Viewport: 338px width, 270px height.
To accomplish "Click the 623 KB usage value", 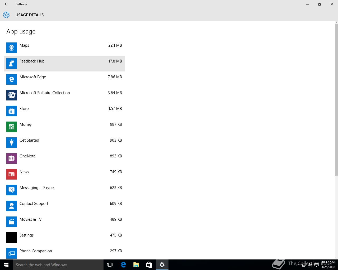I will click(116, 188).
